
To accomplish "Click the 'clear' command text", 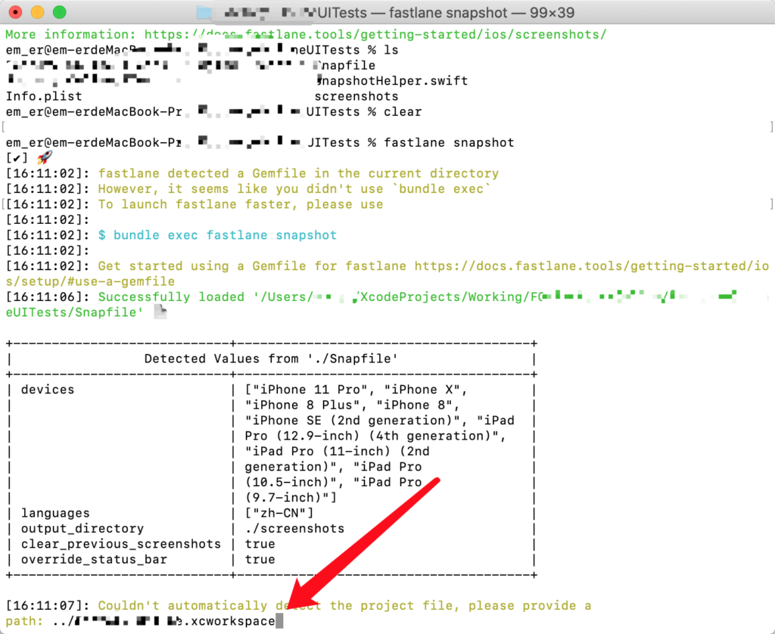I will point(403,112).
